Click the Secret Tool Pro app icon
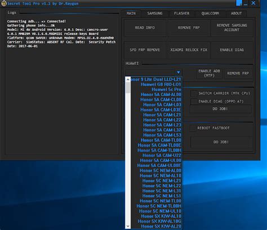Viewport: 267px width, 230px height. pyautogui.click(x=4, y=3)
